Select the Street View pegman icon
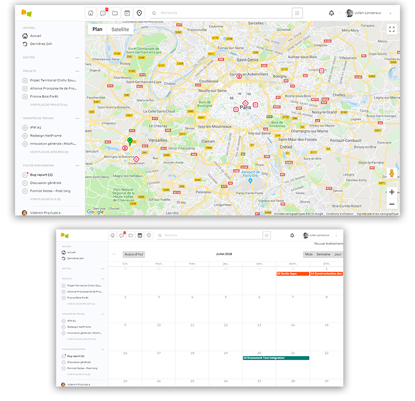 click(x=392, y=173)
